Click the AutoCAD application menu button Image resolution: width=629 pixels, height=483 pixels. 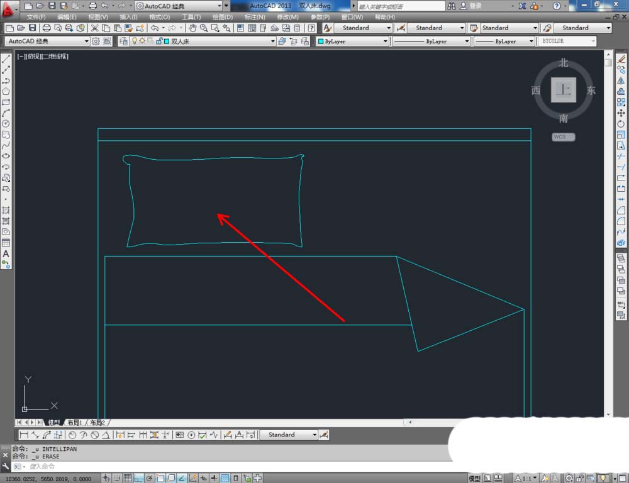9,9
